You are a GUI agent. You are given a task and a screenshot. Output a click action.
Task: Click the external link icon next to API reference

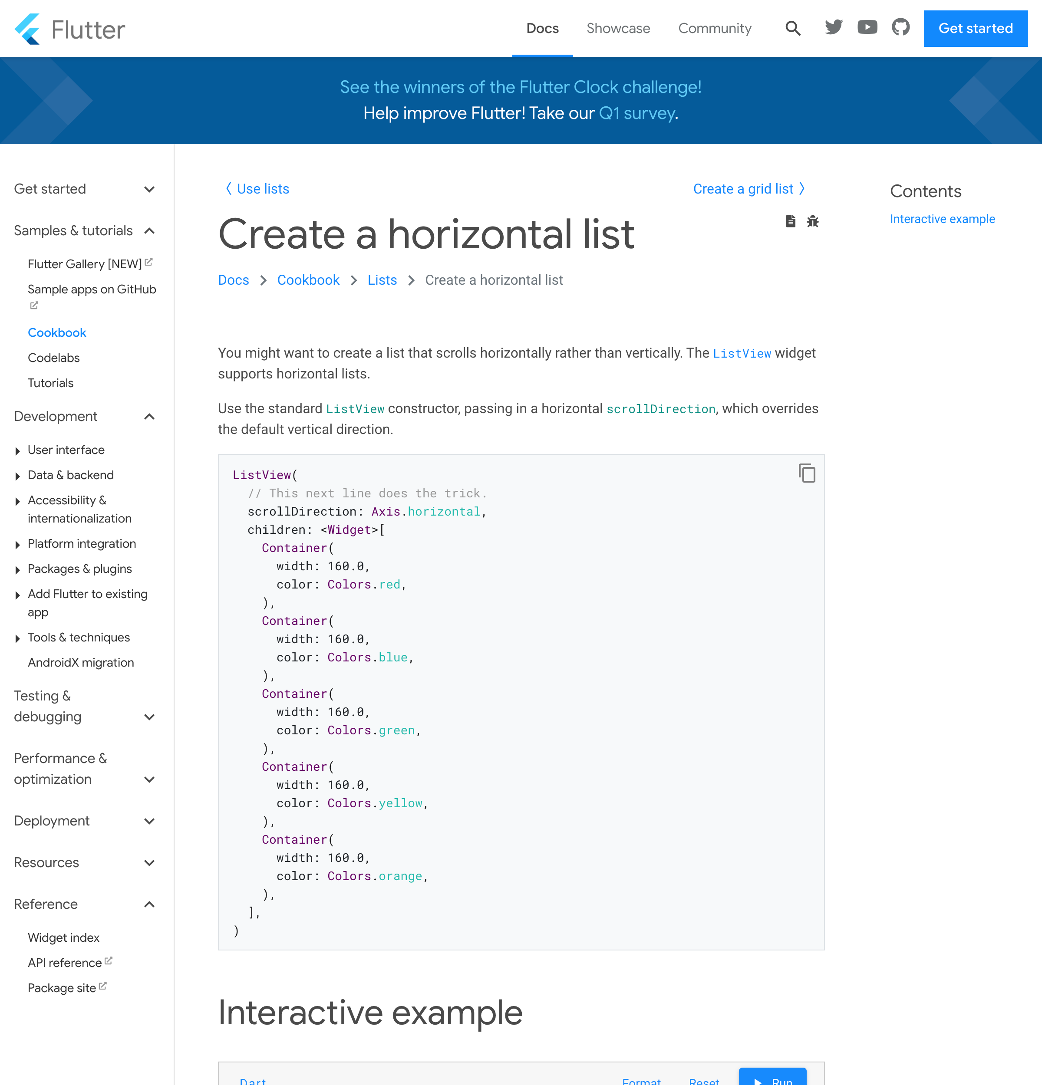pyautogui.click(x=109, y=961)
